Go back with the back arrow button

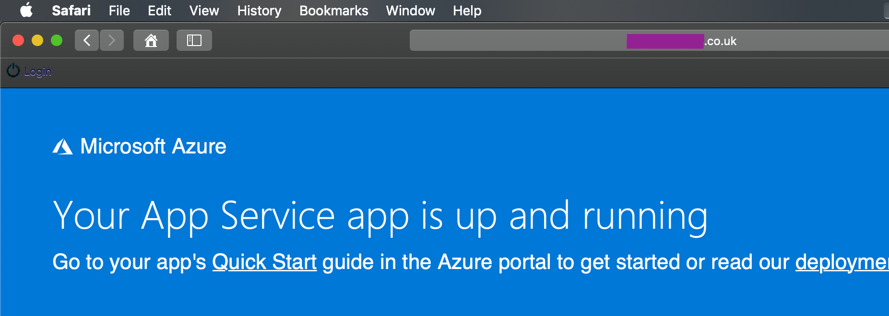87,40
